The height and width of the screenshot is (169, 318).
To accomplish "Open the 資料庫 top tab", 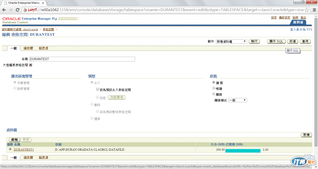I will click(298, 22).
